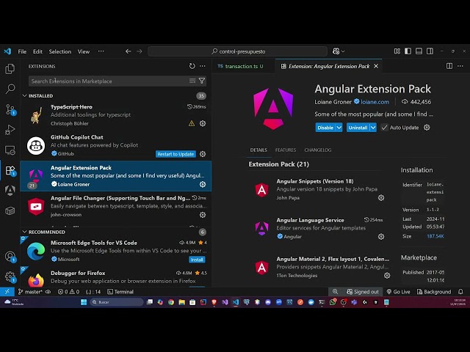The image size is (470, 352).
Task: Open Extensions views and more actions menu
Action: [203, 66]
